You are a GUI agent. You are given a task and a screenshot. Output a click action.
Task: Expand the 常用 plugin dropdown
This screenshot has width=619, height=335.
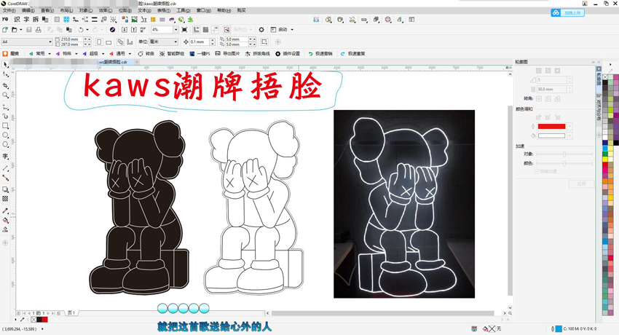tap(50, 54)
